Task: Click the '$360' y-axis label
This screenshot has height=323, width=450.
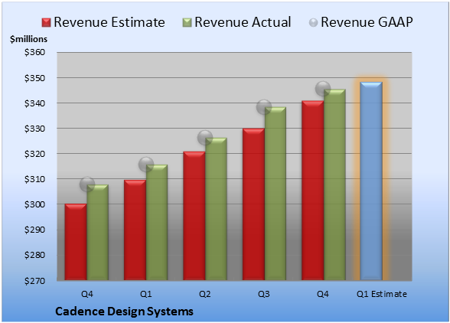Action: click(x=34, y=52)
